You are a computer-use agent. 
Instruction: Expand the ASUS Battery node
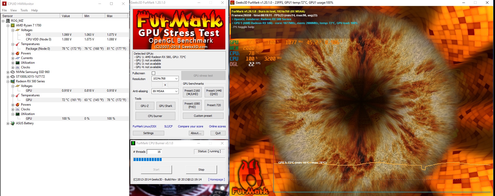click(x=8, y=123)
